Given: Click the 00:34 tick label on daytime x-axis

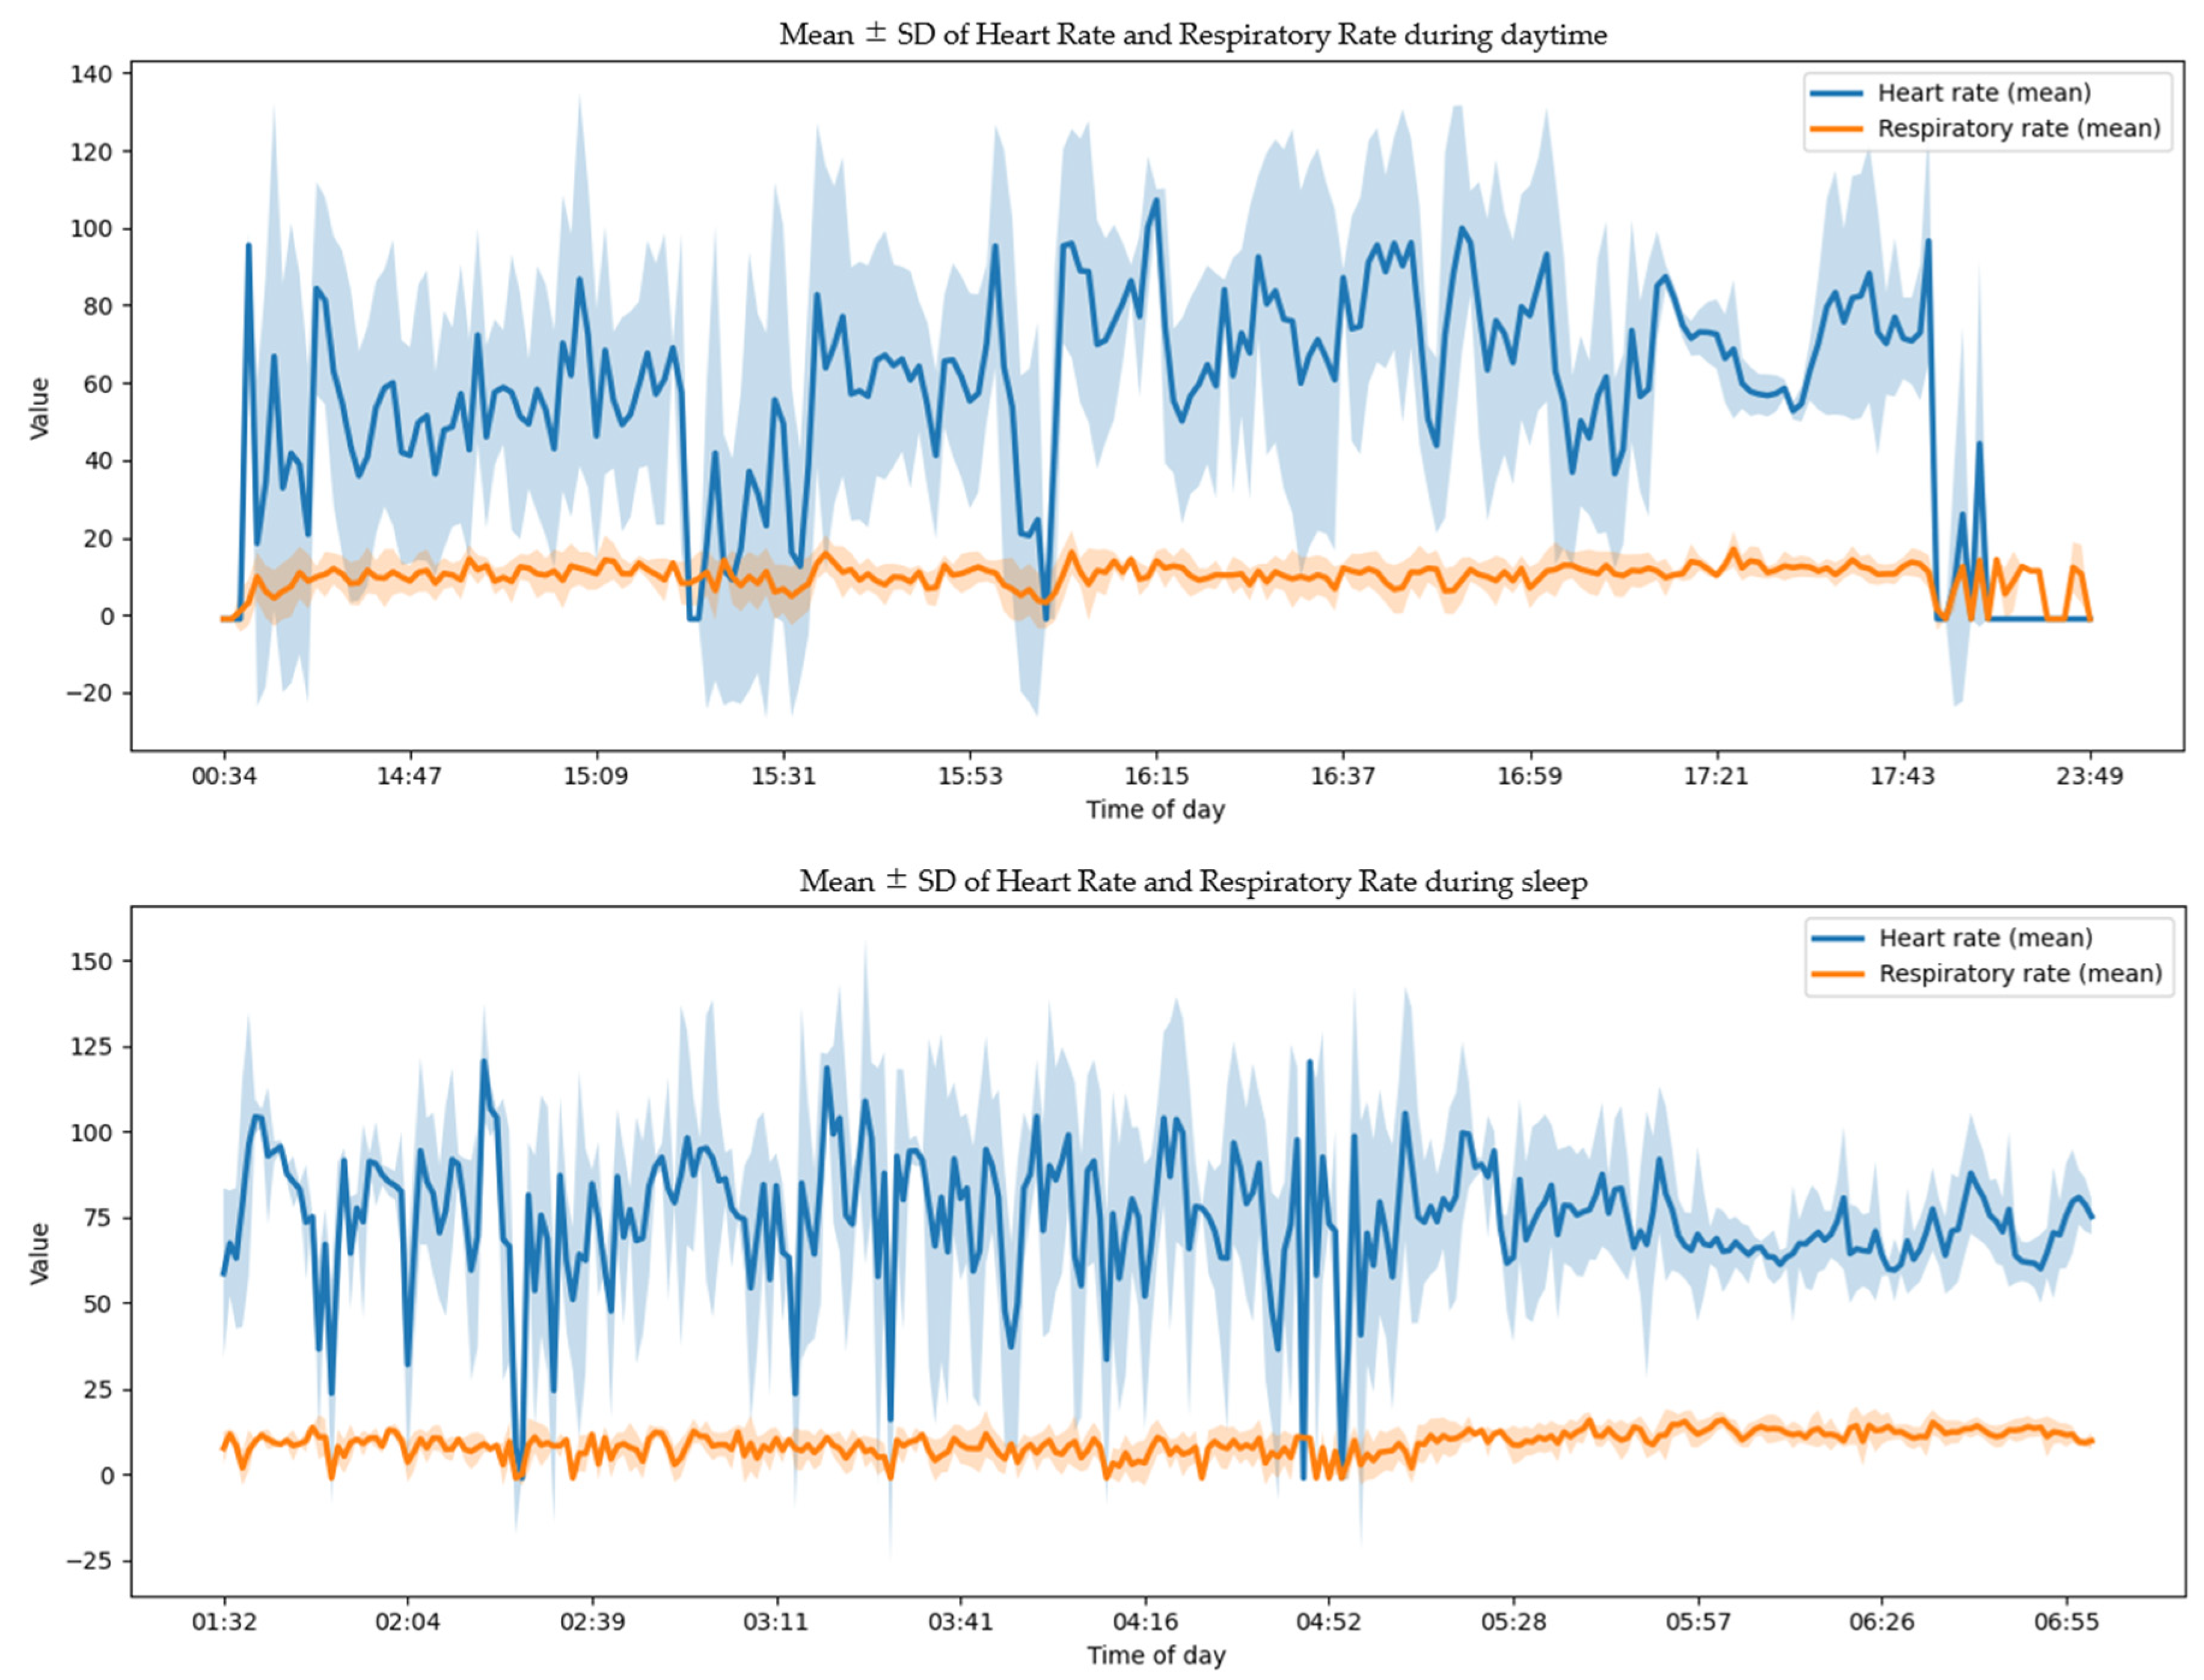Looking at the screenshot, I should (x=224, y=777).
